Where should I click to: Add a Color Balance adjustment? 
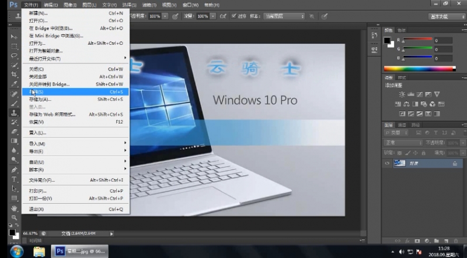406,104
